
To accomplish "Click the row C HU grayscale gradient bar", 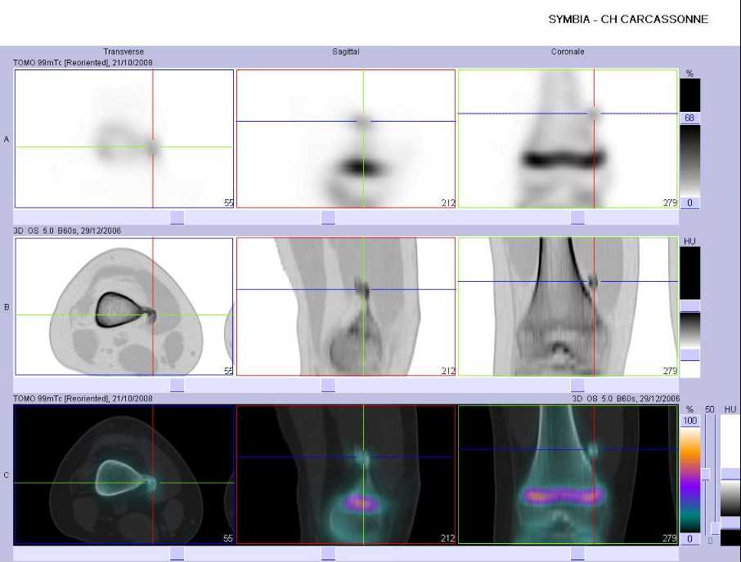I will pyautogui.click(x=730, y=498).
